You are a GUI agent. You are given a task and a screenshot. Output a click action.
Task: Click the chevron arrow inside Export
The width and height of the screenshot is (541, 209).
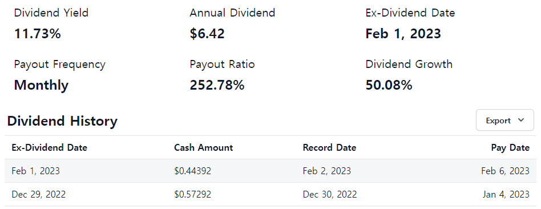(521, 120)
